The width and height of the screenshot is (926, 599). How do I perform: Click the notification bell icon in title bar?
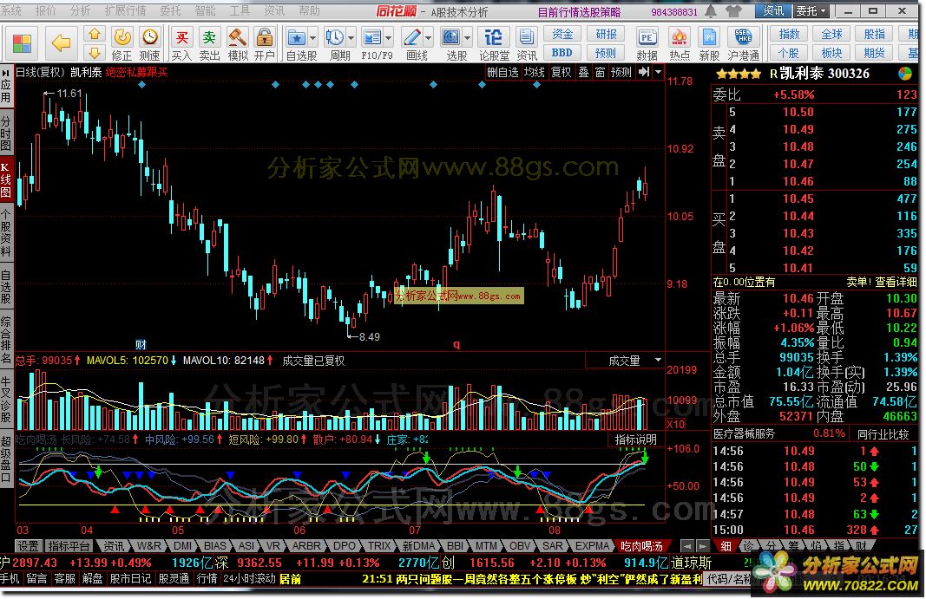pos(711,10)
